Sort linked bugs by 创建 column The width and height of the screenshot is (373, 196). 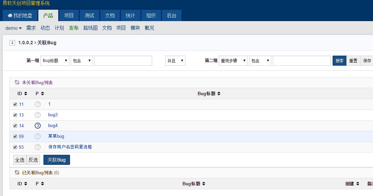coord(352,184)
